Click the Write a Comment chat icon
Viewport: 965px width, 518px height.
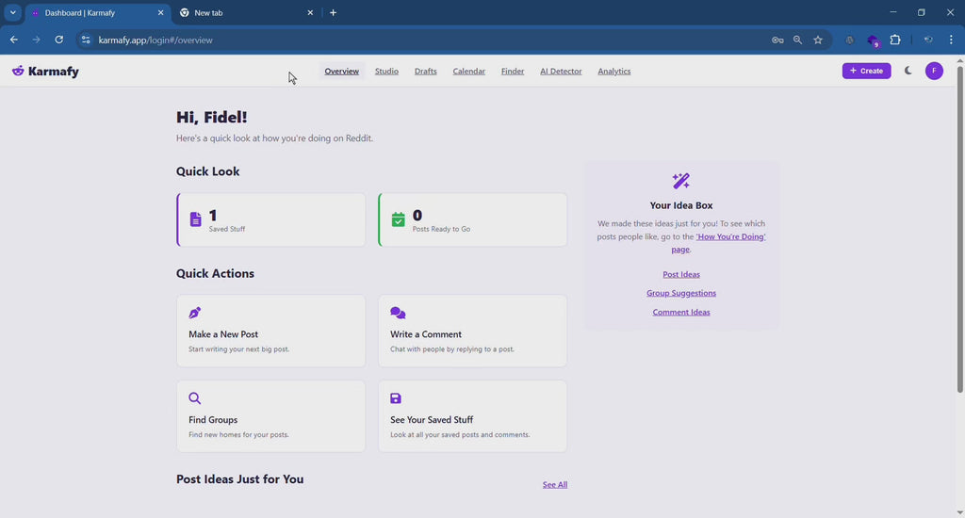[398, 313]
